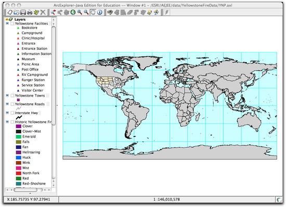286x207 pixels.
Task: Collapse the Yellowstone Facilities legend
Action: tap(7, 23)
